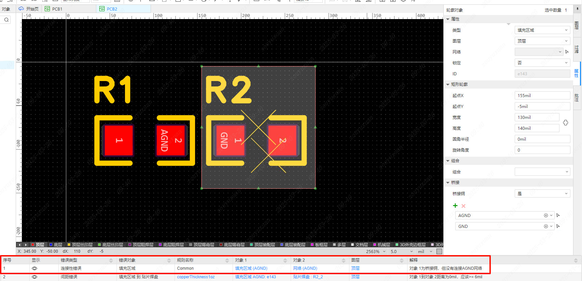The width and height of the screenshot is (582, 281).
Task: Click the 起点X input field
Action: coord(542,96)
